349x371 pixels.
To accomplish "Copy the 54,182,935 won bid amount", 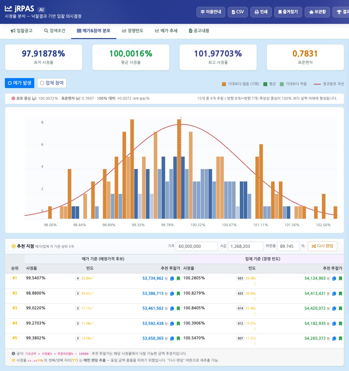I will point(334,324).
